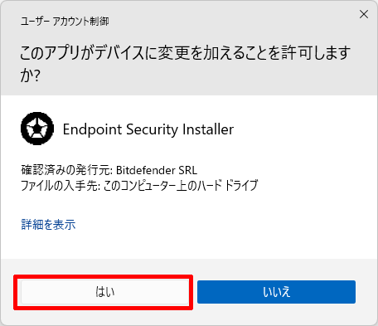Expand details via 詳細を表示
Screen dimensions: 378x326
48,224
